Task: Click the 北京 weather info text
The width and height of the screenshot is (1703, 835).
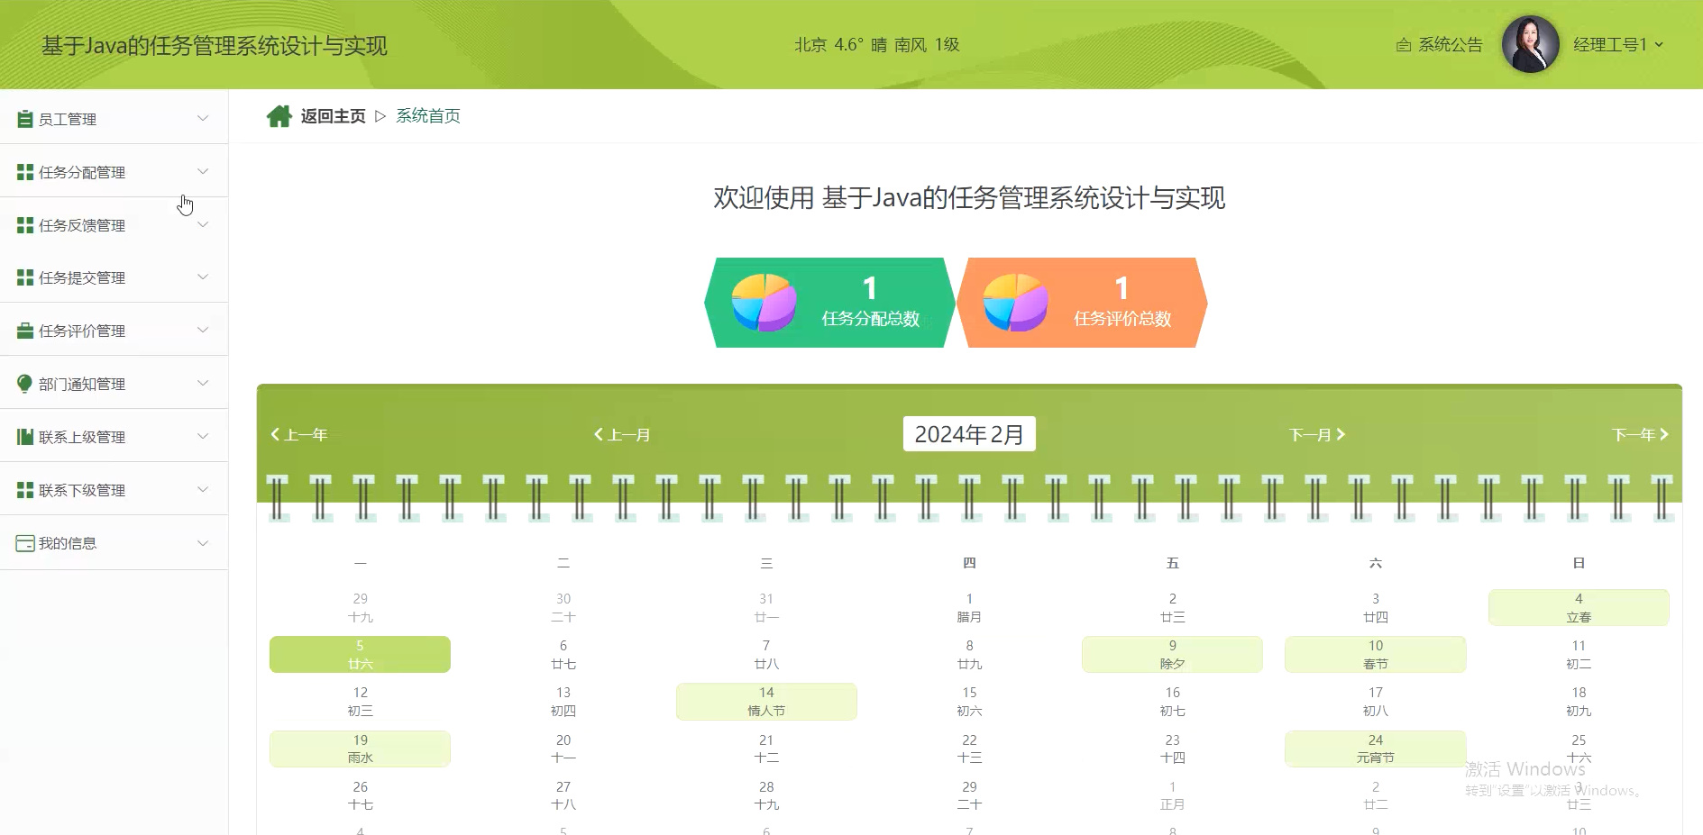Action: (876, 45)
